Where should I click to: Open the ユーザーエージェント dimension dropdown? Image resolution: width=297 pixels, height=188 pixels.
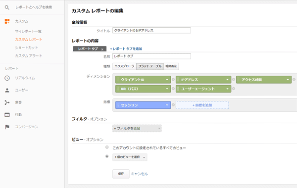(x=228, y=89)
